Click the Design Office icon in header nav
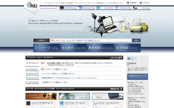 tap(99, 8)
